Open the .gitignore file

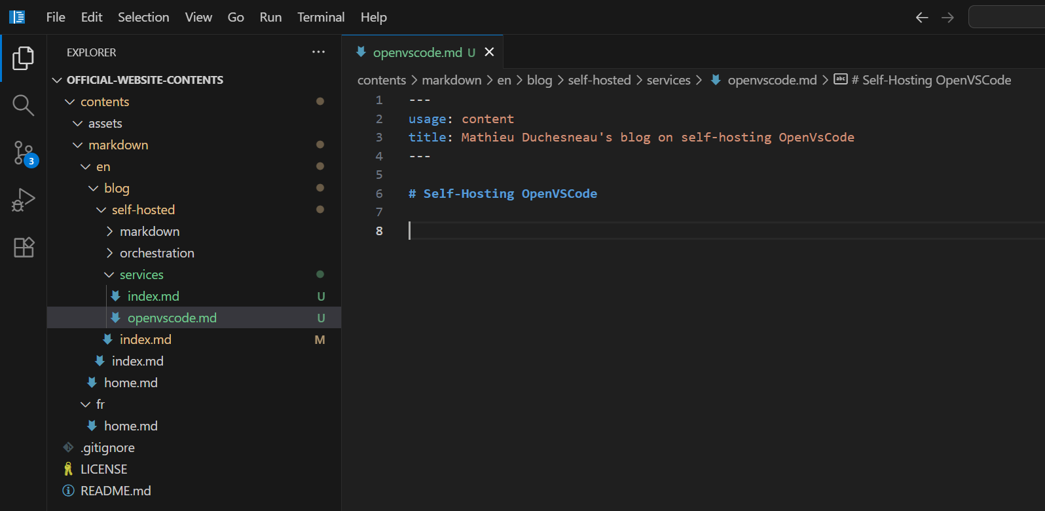pyautogui.click(x=194, y=447)
